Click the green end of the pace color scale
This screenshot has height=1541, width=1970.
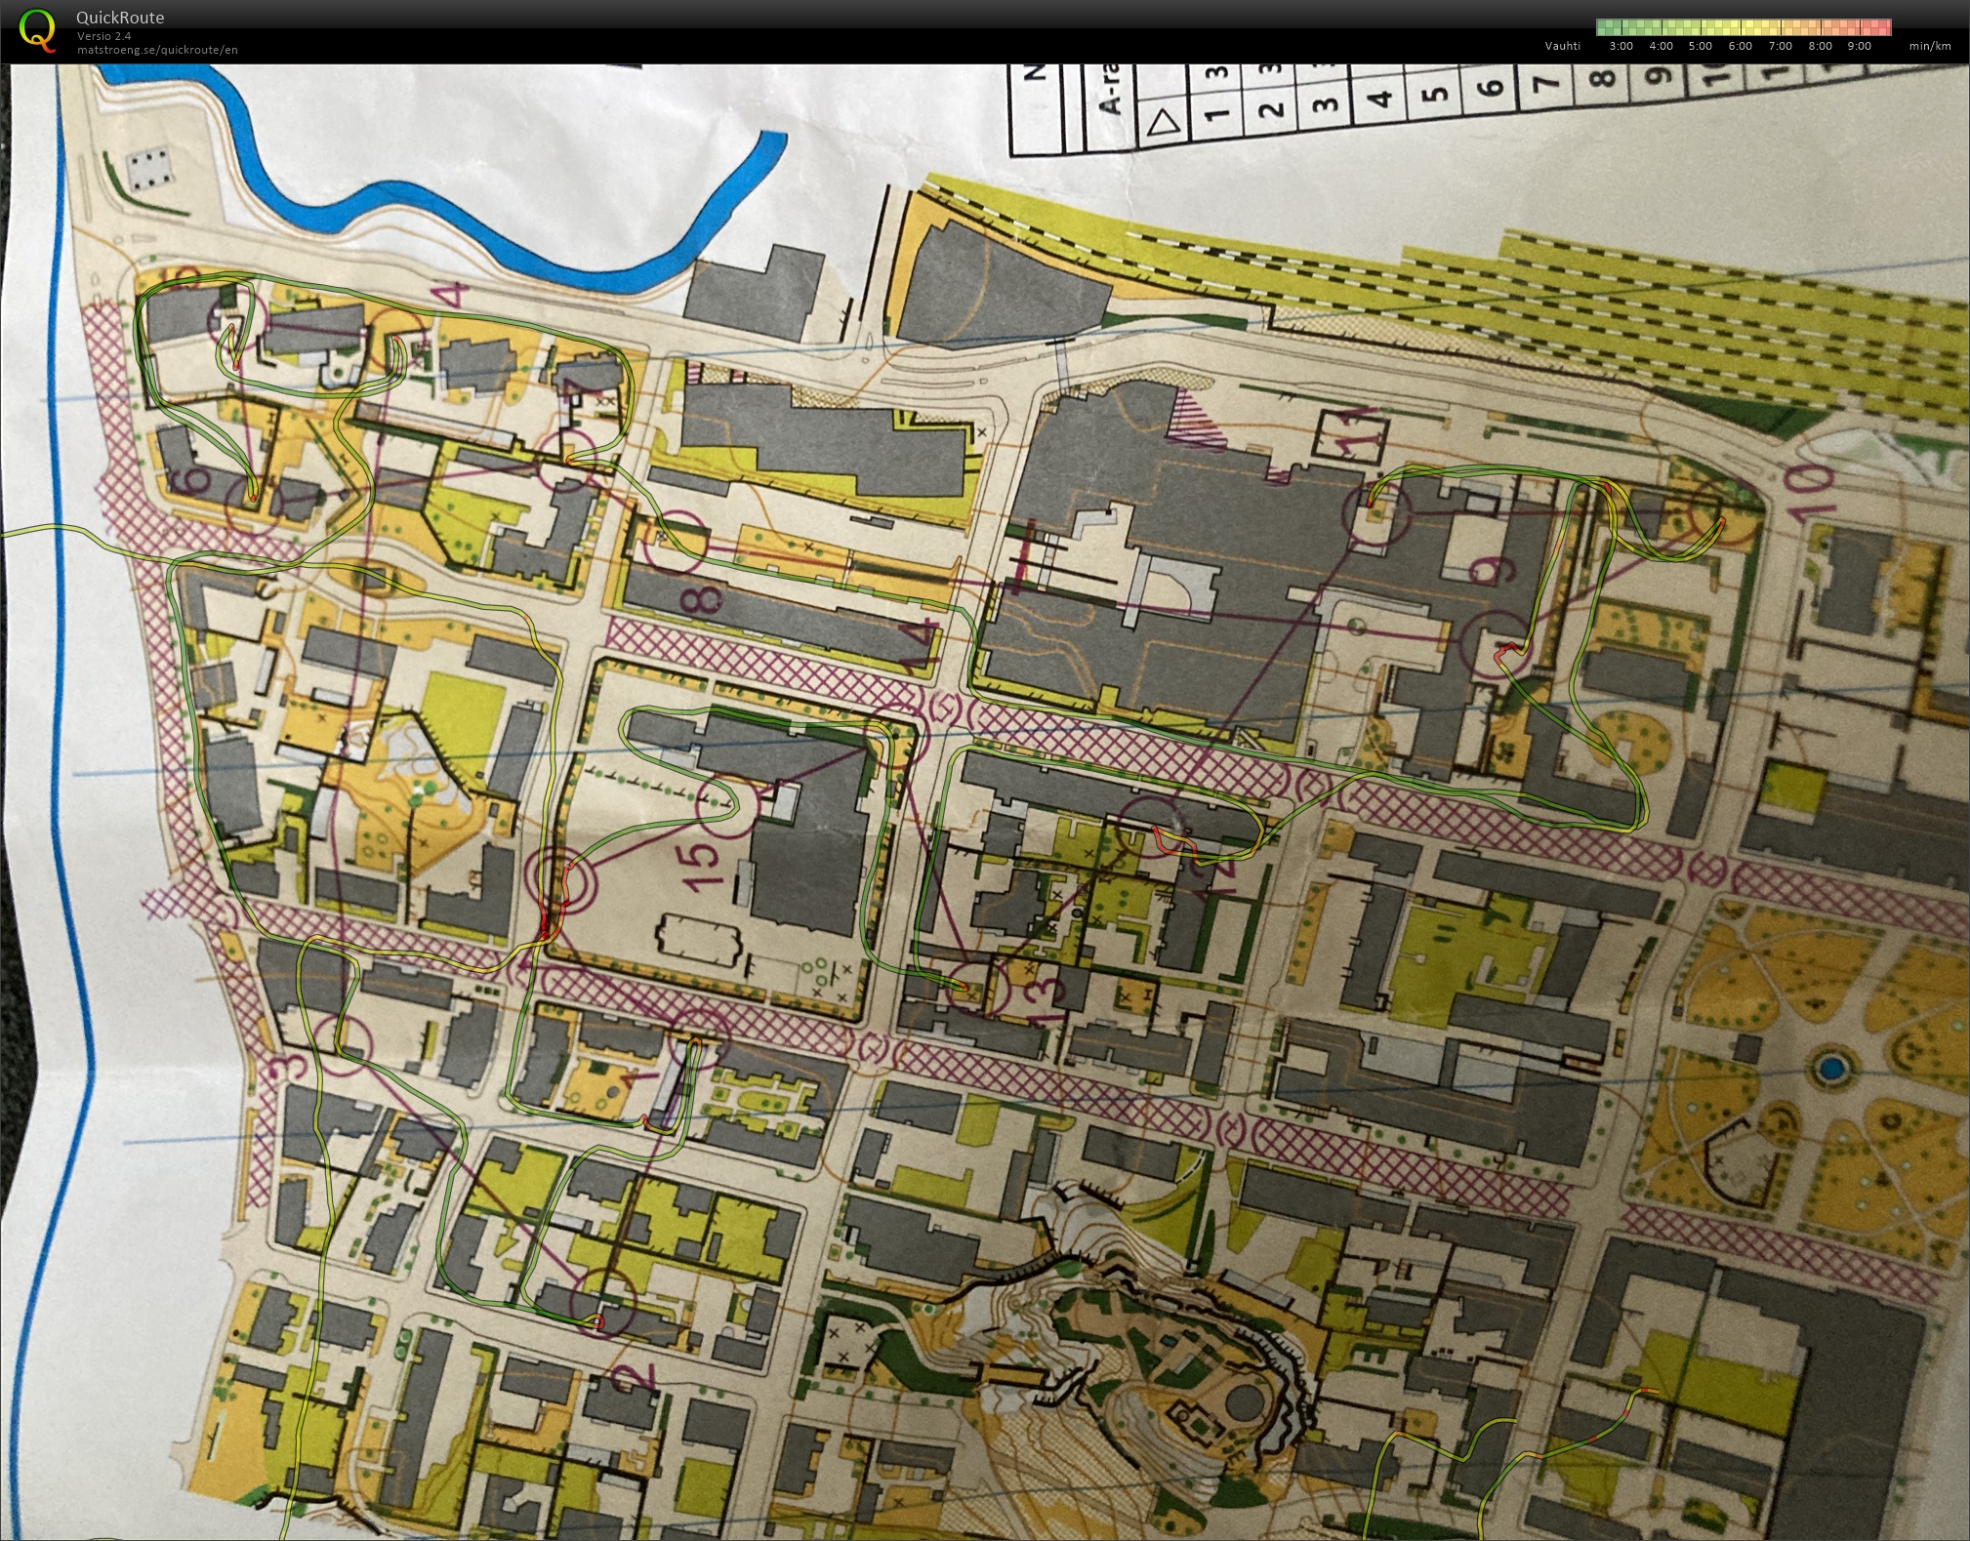click(x=1603, y=27)
